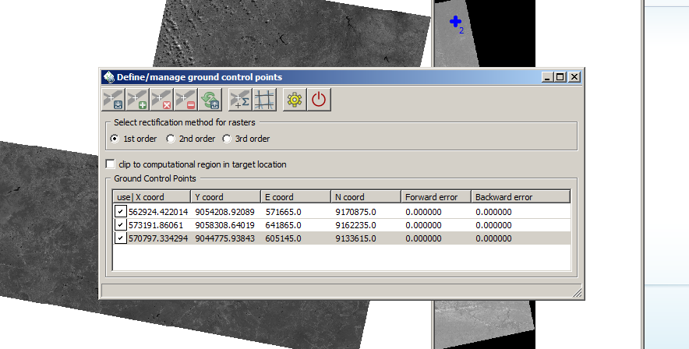Reload GCPs from file icon

(x=210, y=100)
